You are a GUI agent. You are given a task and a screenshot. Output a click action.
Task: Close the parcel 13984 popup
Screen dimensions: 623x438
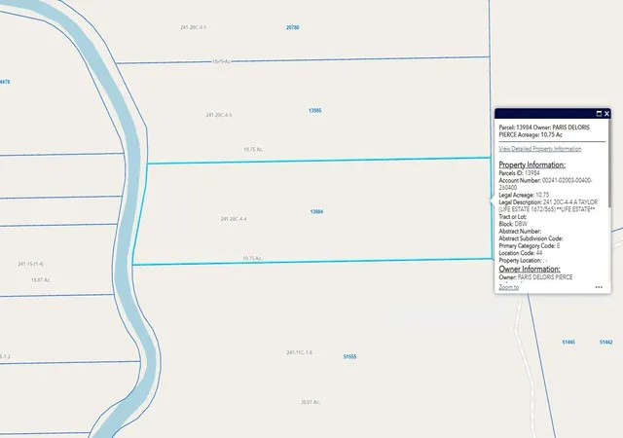coord(606,114)
